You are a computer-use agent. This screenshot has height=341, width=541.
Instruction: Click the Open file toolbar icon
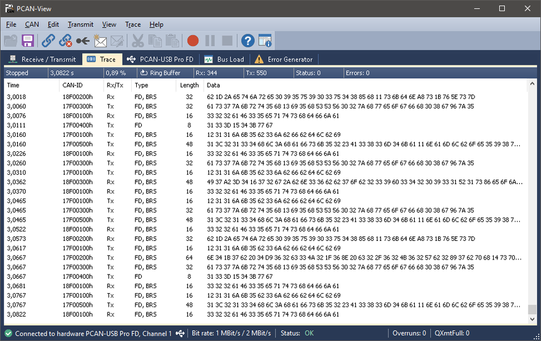point(11,40)
